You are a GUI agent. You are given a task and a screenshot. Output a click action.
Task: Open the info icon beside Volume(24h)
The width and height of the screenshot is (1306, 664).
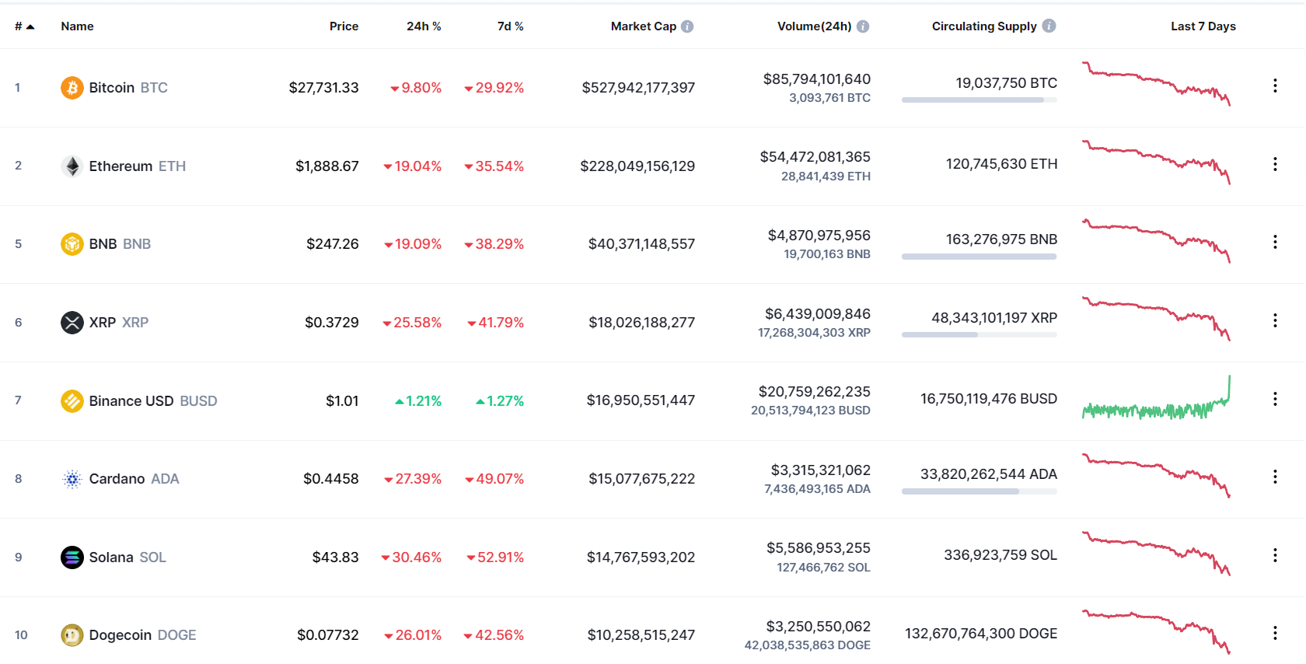pos(863,26)
